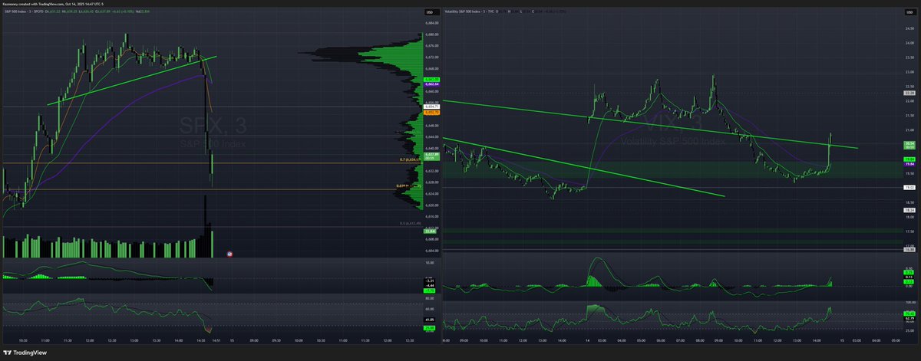Image resolution: width=921 pixels, height=361 pixels.
Task: Click the economic event flag marker below SPX volume
Action: [x=231, y=252]
